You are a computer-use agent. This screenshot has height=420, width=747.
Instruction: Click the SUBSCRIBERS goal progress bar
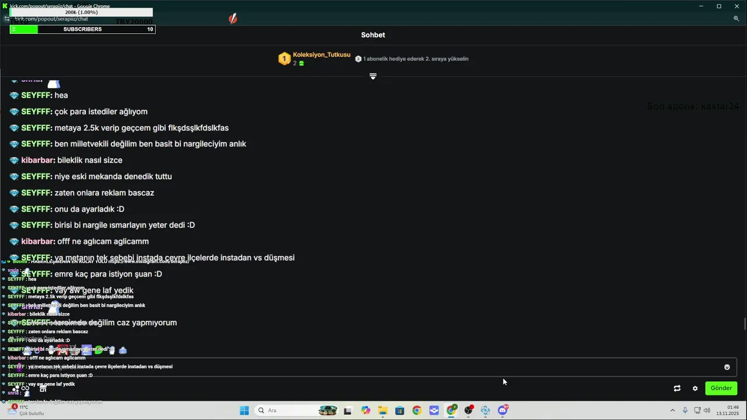82,29
